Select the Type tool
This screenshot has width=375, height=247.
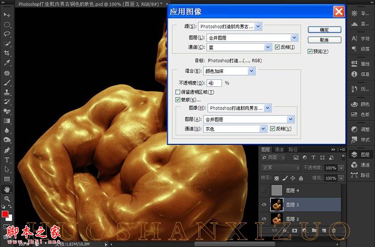[7, 160]
